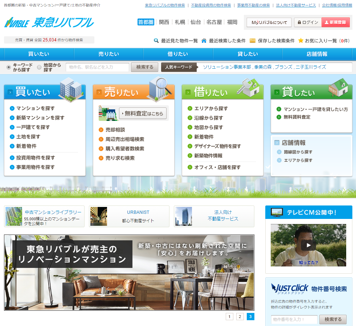Open マンション・一戸建を貸したい方 link

[316, 109]
